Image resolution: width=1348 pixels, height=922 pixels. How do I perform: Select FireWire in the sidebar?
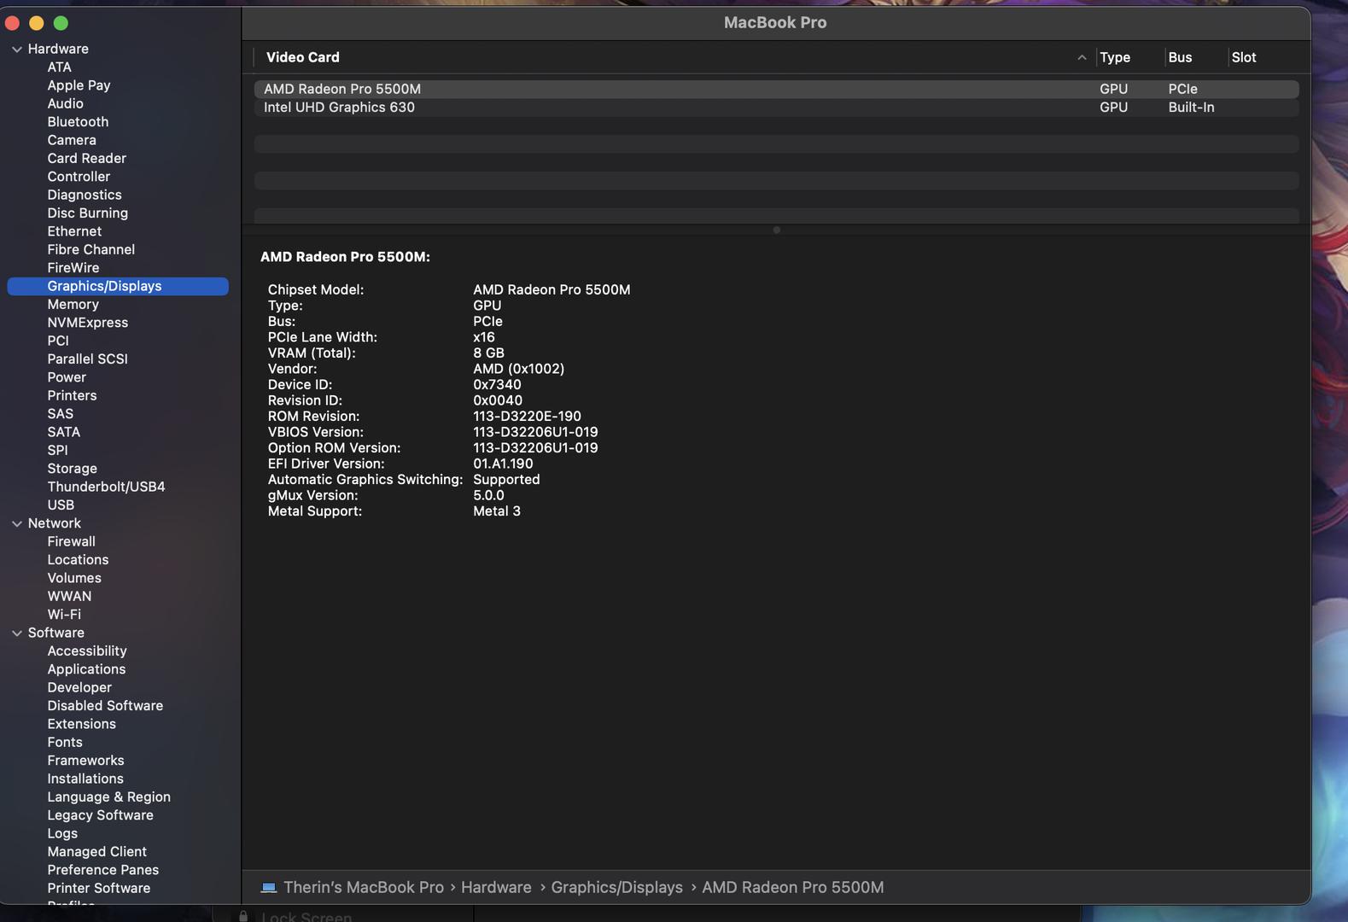tap(73, 268)
